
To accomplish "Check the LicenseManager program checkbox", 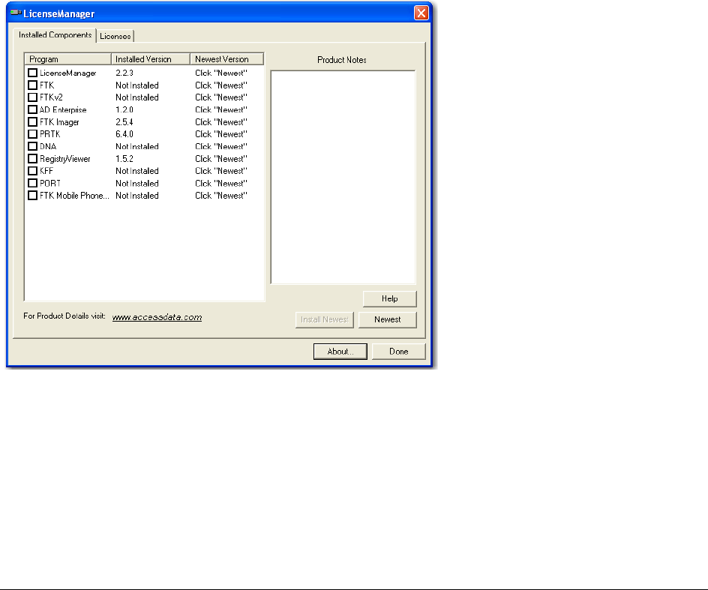I will pos(32,73).
